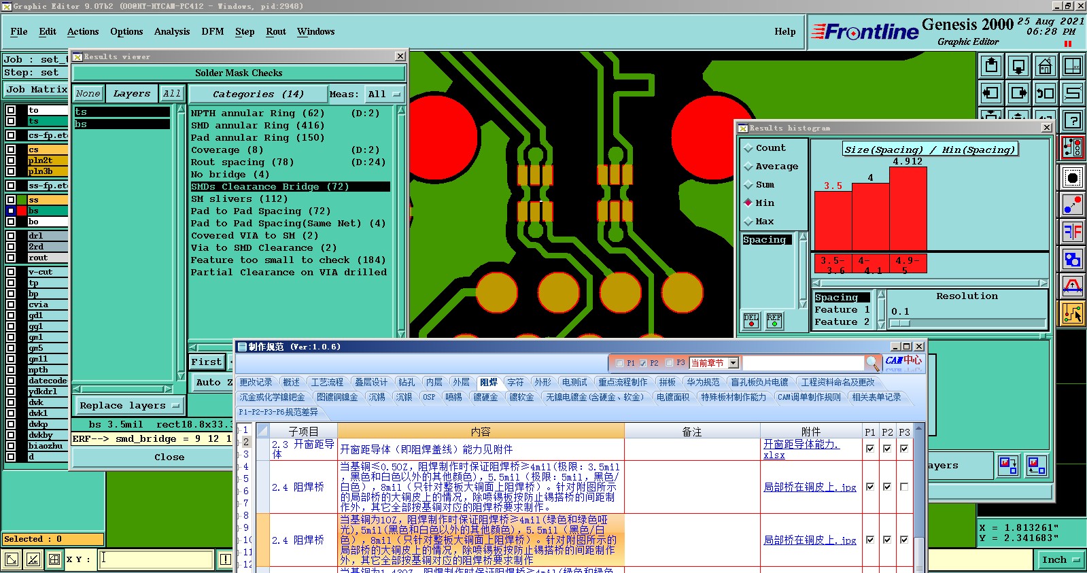Toggle the P2 checkbox in search bar
This screenshot has width=1087, height=573.
(643, 363)
